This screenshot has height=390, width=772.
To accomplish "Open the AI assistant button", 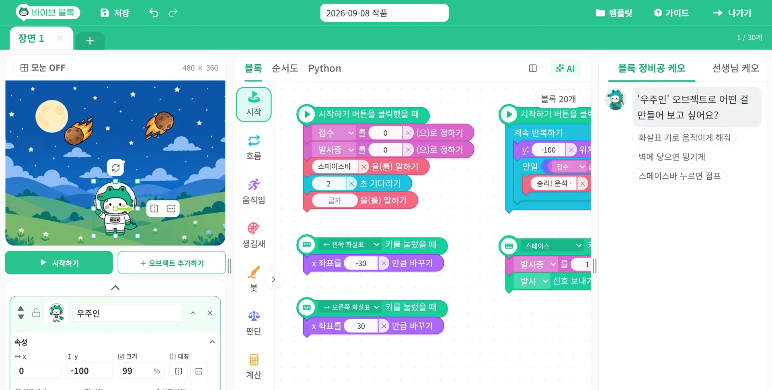I will coord(565,68).
